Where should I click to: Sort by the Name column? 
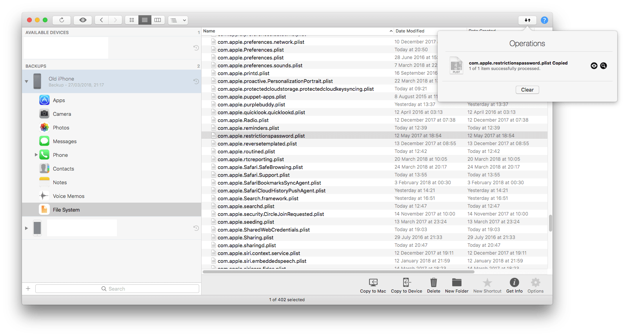pyautogui.click(x=298, y=31)
